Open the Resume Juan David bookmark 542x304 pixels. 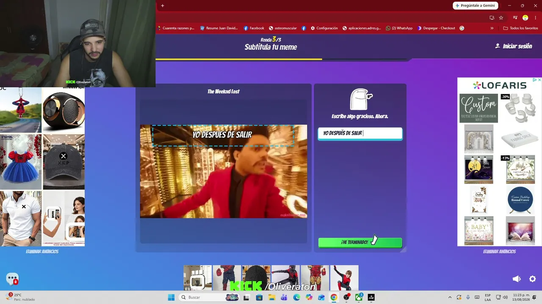[218, 28]
